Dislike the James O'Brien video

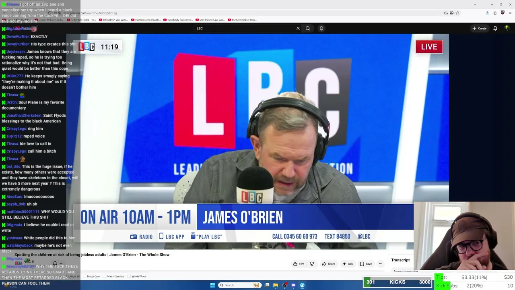312,264
